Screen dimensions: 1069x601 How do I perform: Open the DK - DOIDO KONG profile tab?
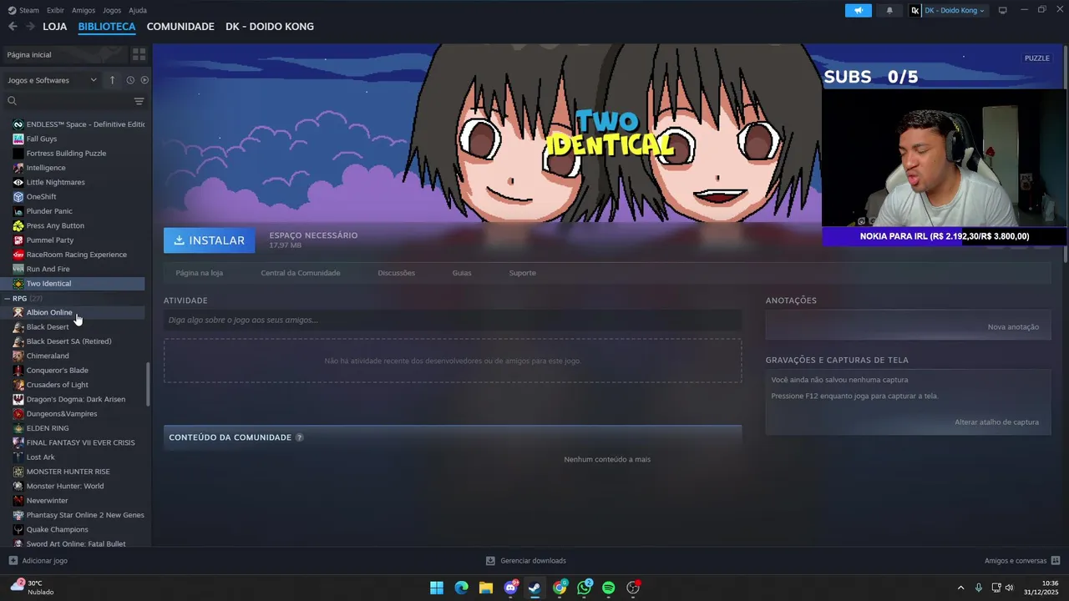(x=270, y=27)
